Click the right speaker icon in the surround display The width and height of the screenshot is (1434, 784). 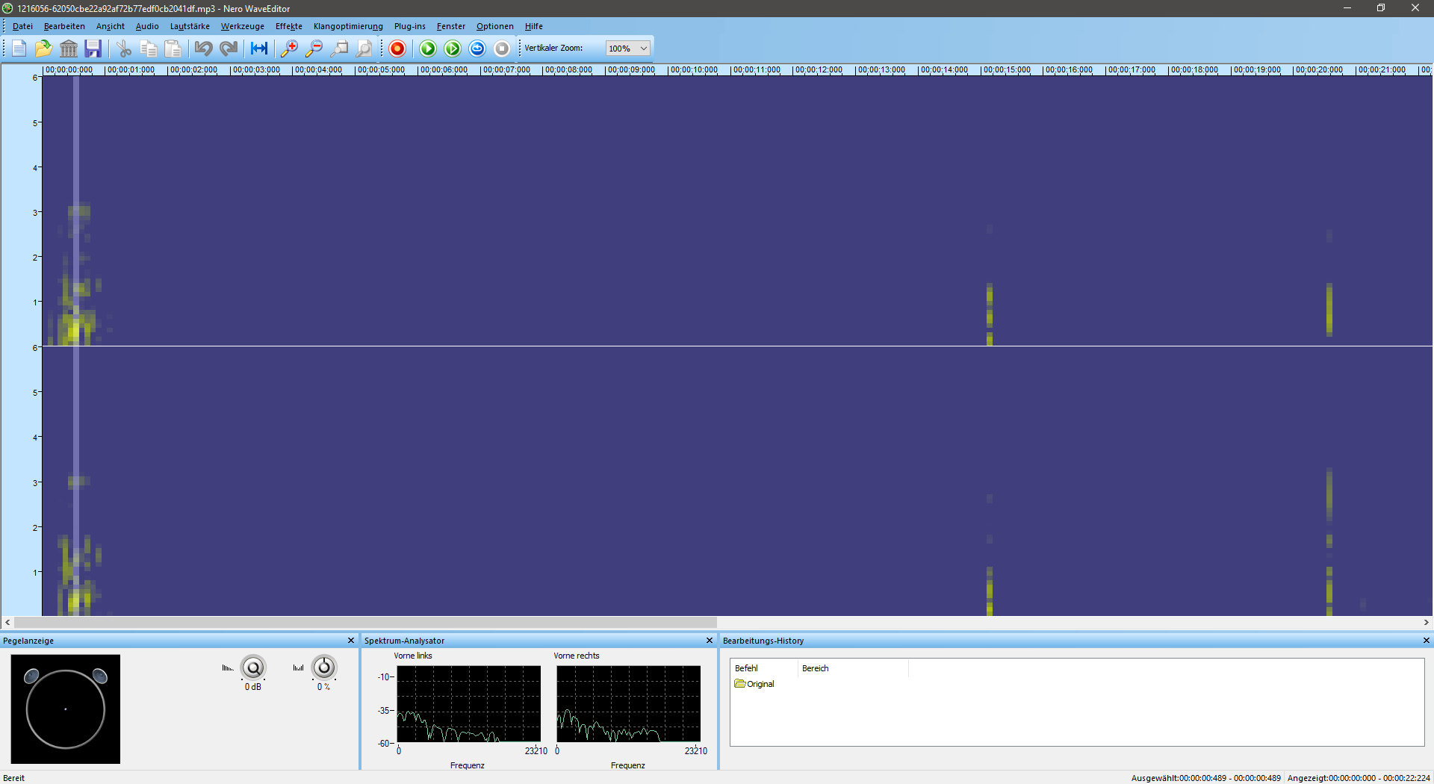pyautogui.click(x=100, y=676)
